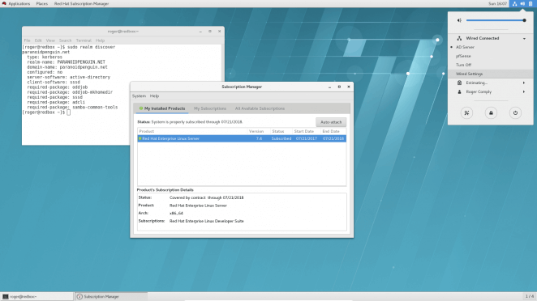Open the Applications menu
The width and height of the screenshot is (537, 301).
[19, 3]
